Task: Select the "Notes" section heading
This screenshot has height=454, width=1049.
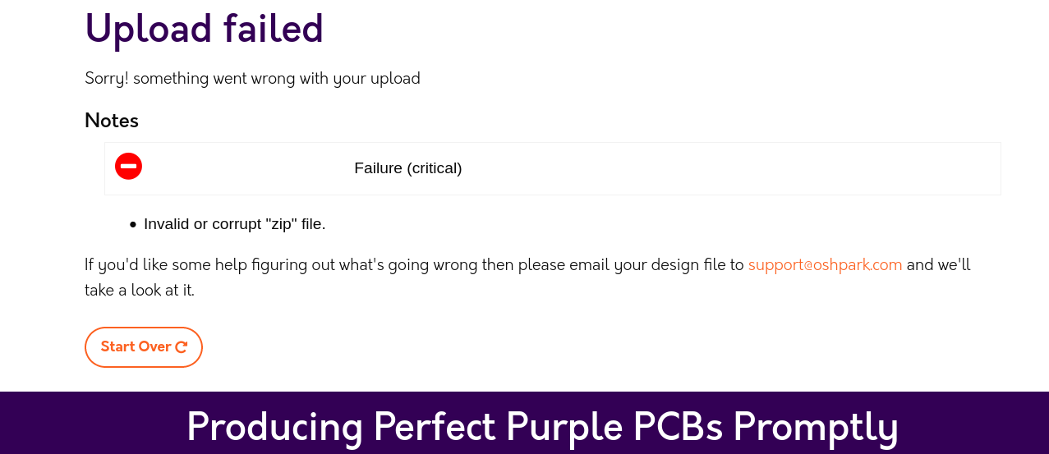Action: (112, 121)
